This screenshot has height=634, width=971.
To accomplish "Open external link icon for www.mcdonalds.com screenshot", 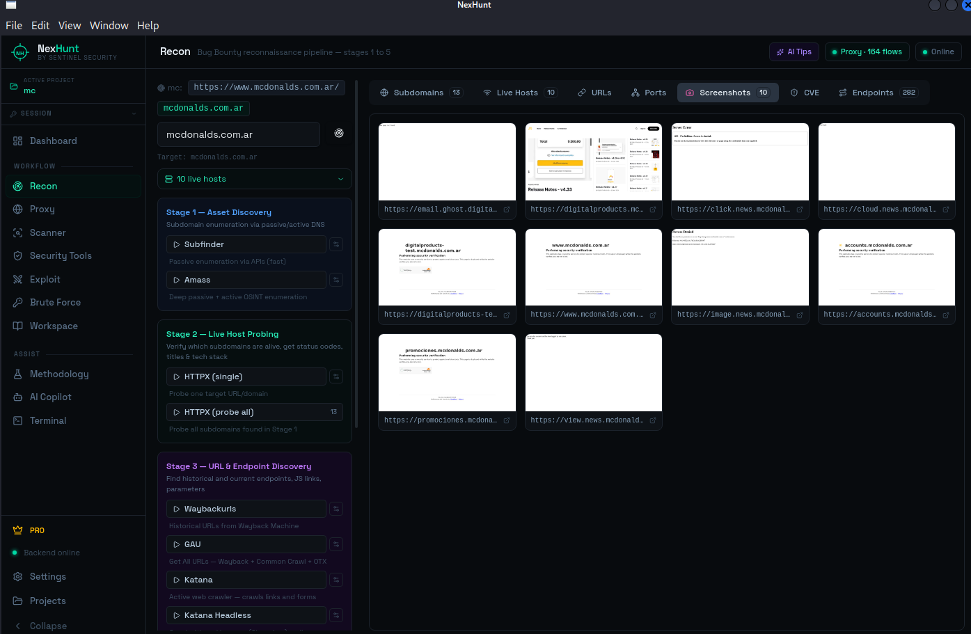I will (x=653, y=315).
